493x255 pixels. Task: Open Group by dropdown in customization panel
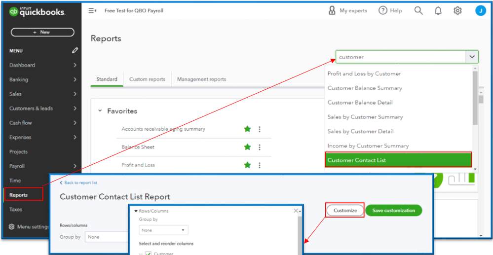click(x=163, y=230)
